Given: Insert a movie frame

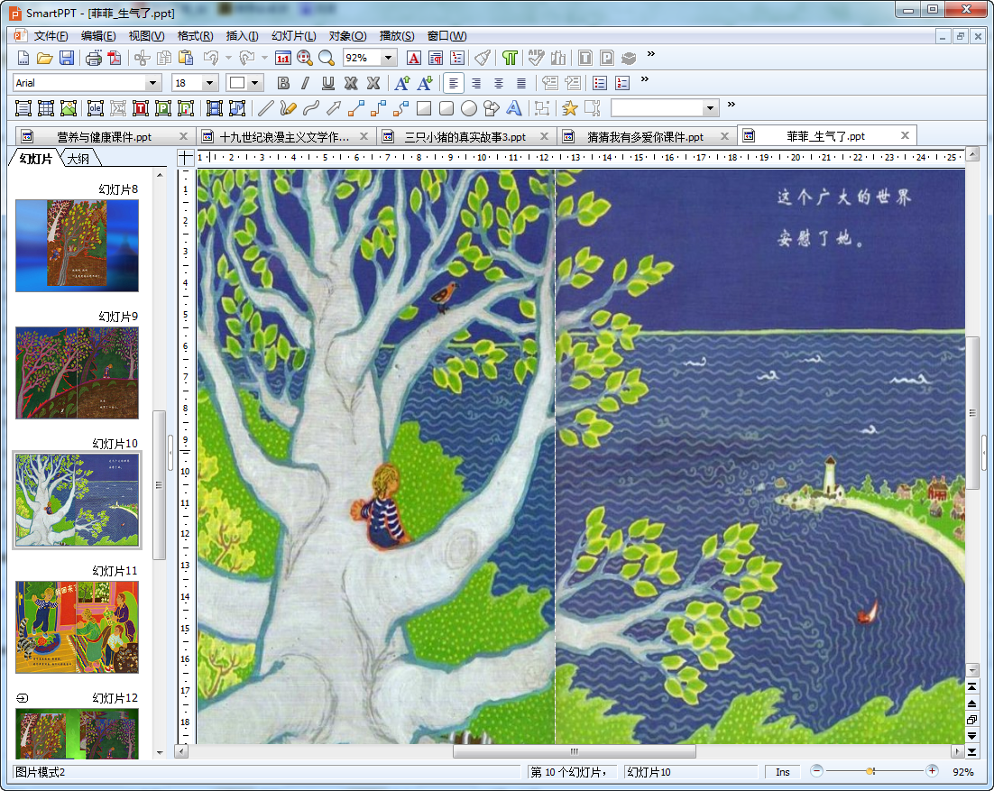Looking at the screenshot, I should (x=215, y=108).
